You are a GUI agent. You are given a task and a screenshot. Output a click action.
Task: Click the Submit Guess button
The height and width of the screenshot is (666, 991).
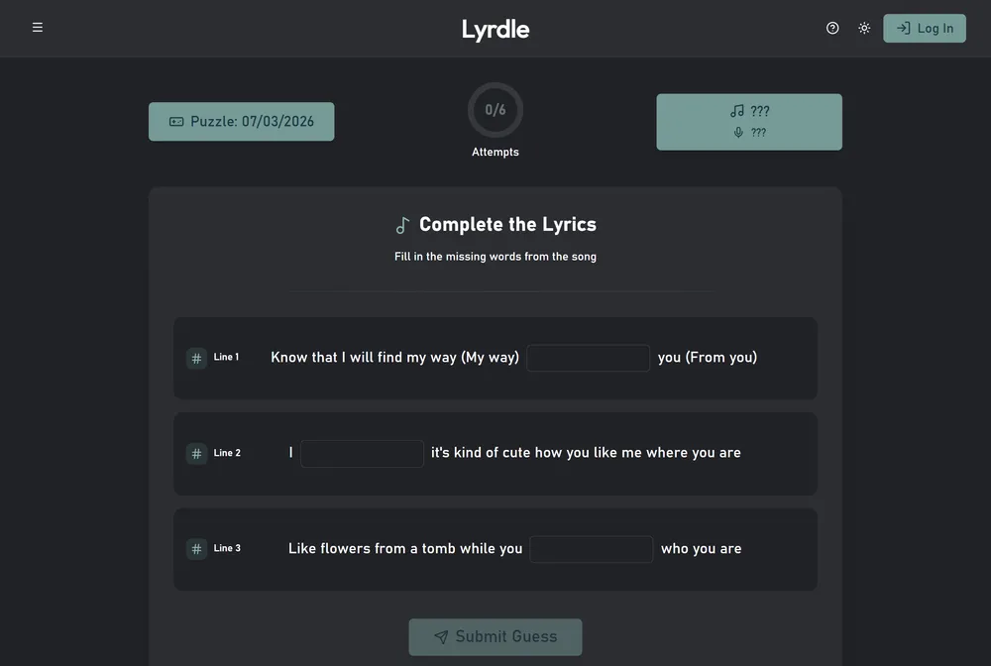pos(495,637)
